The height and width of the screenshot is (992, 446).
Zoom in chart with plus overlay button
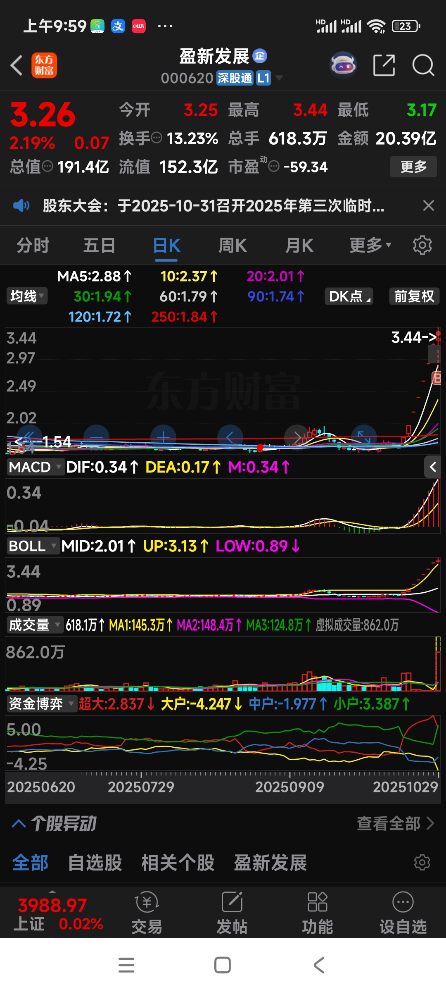163,437
